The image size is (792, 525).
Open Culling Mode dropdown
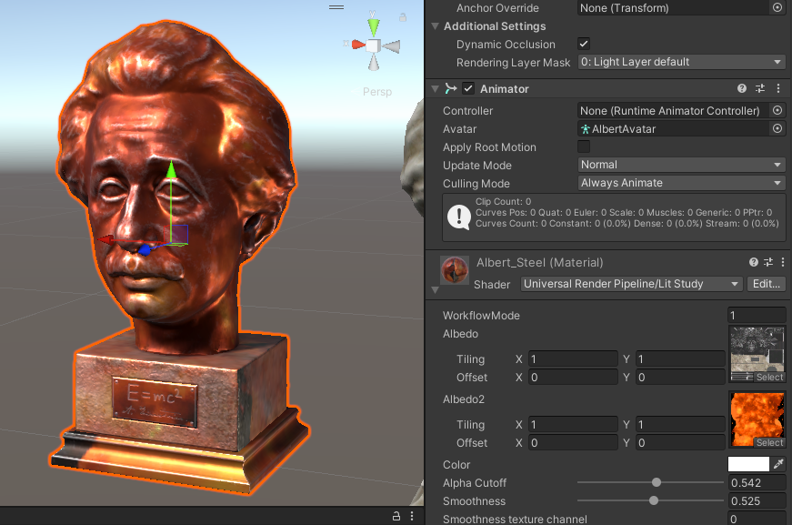(x=681, y=183)
